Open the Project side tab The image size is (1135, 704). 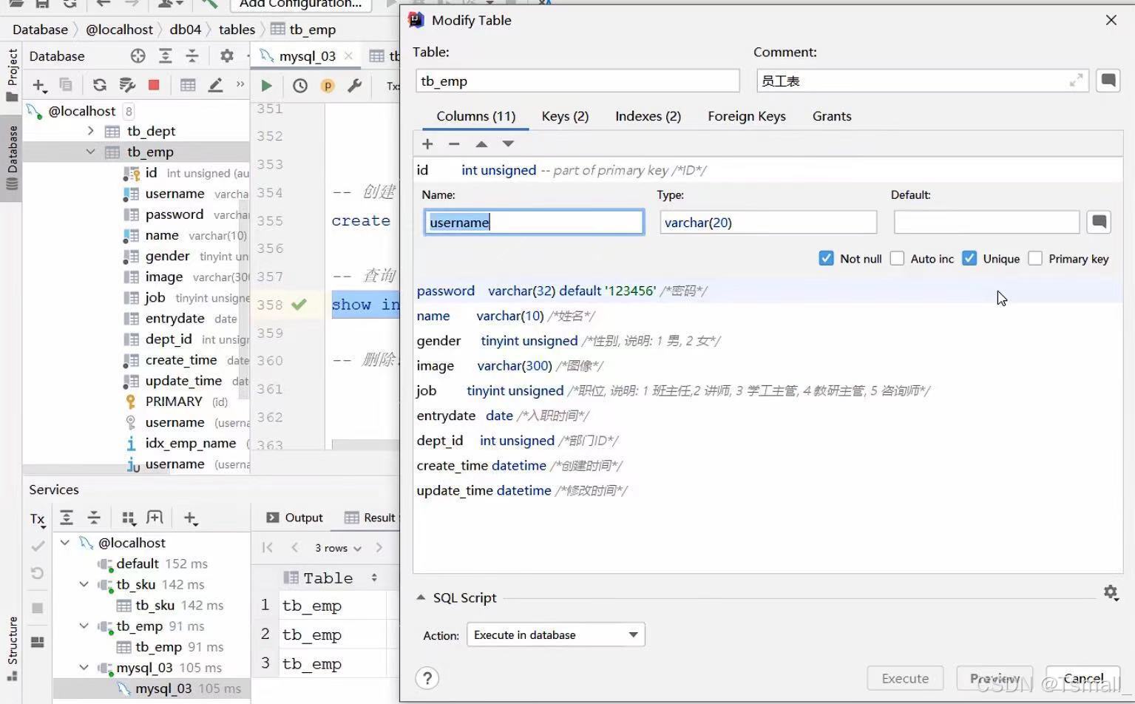coord(12,74)
